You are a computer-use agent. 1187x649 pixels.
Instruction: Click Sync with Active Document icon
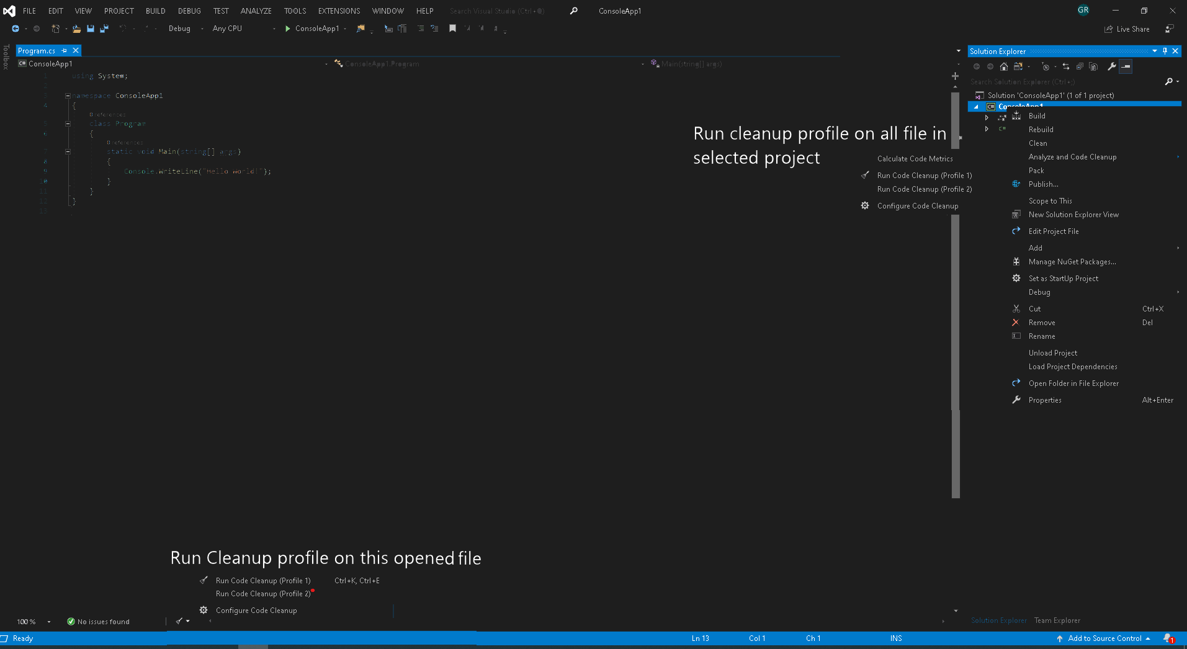pos(1066,66)
